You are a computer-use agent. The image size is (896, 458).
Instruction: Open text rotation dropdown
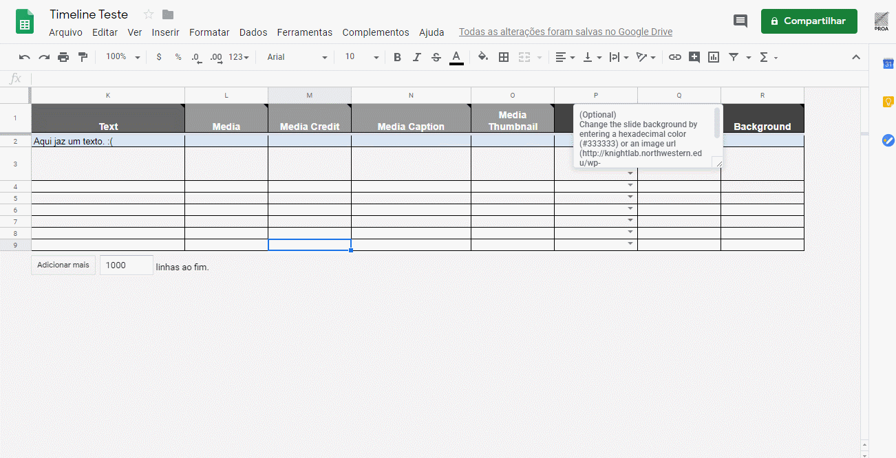646,57
